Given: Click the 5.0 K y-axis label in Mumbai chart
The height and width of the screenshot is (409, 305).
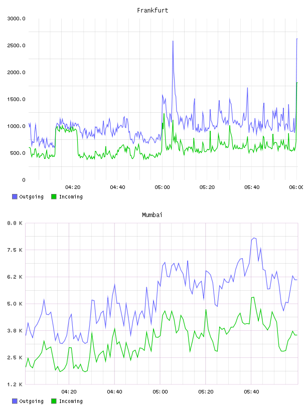Looking at the screenshot, I should pyautogui.click(x=15, y=304).
